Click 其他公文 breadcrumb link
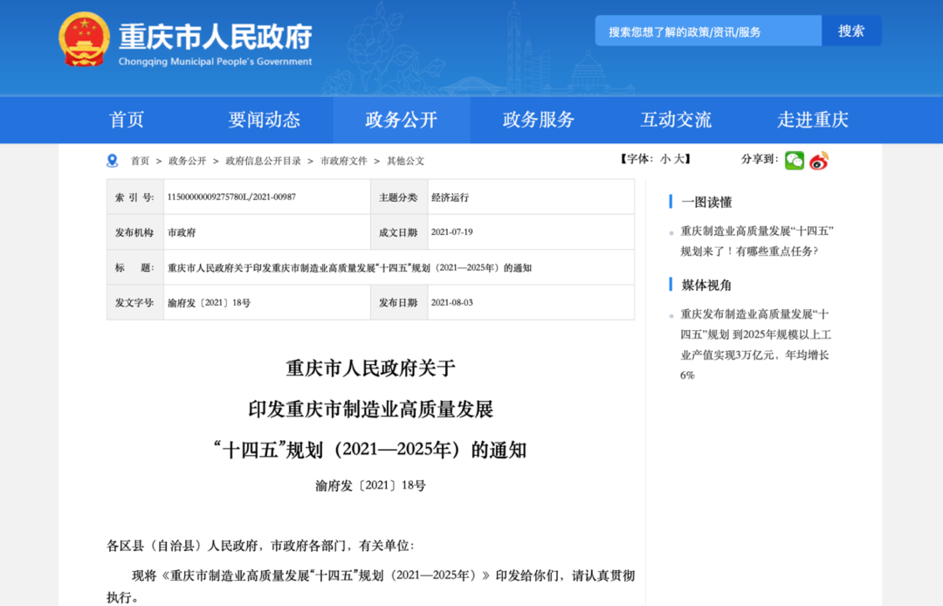Screen dimensions: 943x606 coord(405,162)
